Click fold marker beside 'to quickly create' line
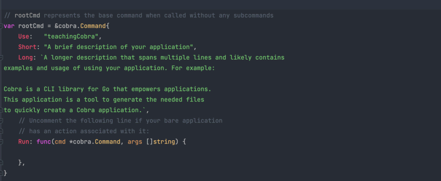Screen dimensions: 441x181 coord(2,110)
